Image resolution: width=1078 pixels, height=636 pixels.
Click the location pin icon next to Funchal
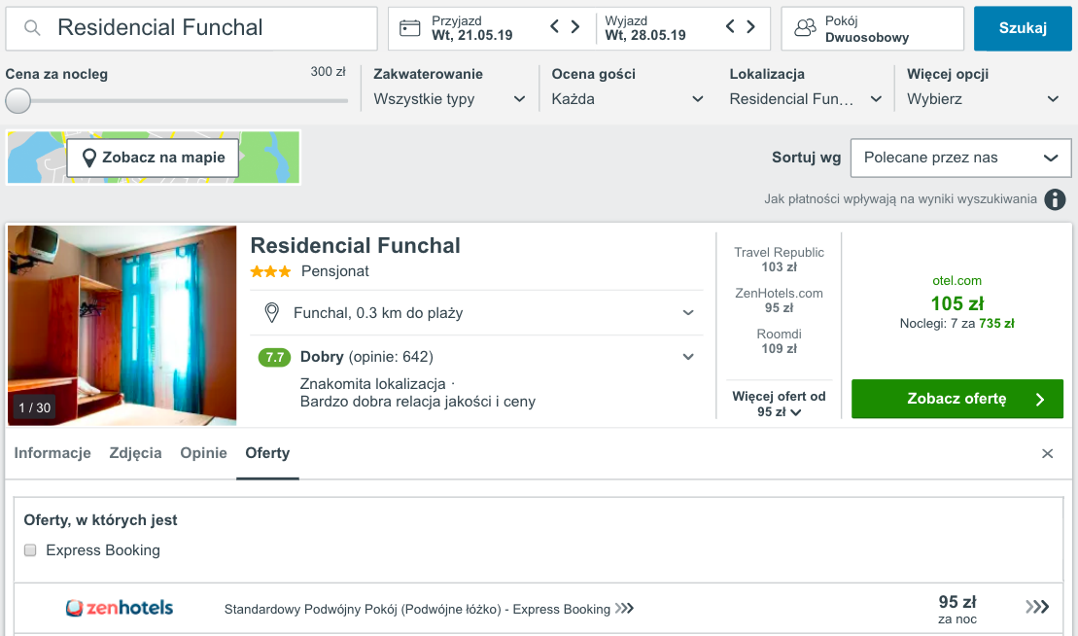271,313
